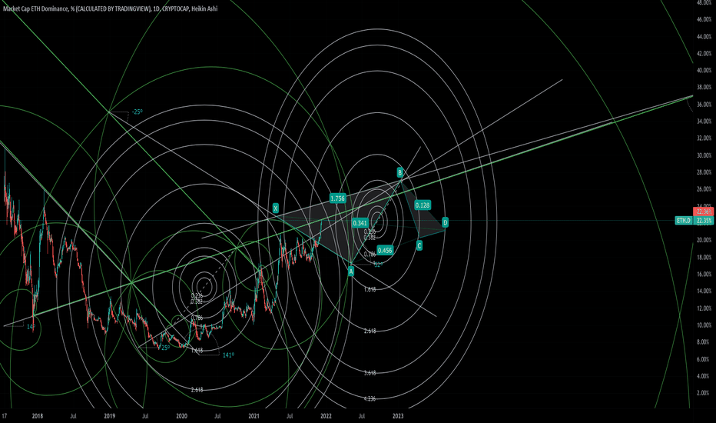This screenshot has width=716, height=423.
Task: Click the 28.00% price axis value
Action: pos(704,172)
